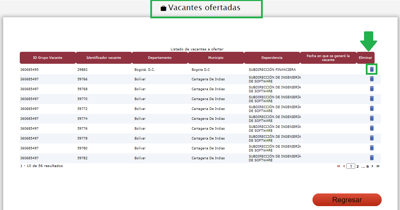Image resolution: width=400 pixels, height=210 pixels.
Task: Click previous page single arrow
Action: coord(344,166)
